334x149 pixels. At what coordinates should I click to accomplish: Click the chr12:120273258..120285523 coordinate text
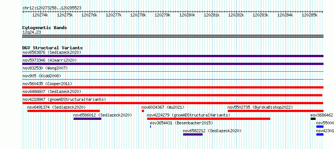[x=52, y=8]
